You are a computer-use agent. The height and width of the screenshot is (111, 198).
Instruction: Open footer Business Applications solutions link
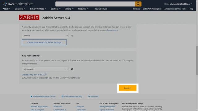point(39,106)
